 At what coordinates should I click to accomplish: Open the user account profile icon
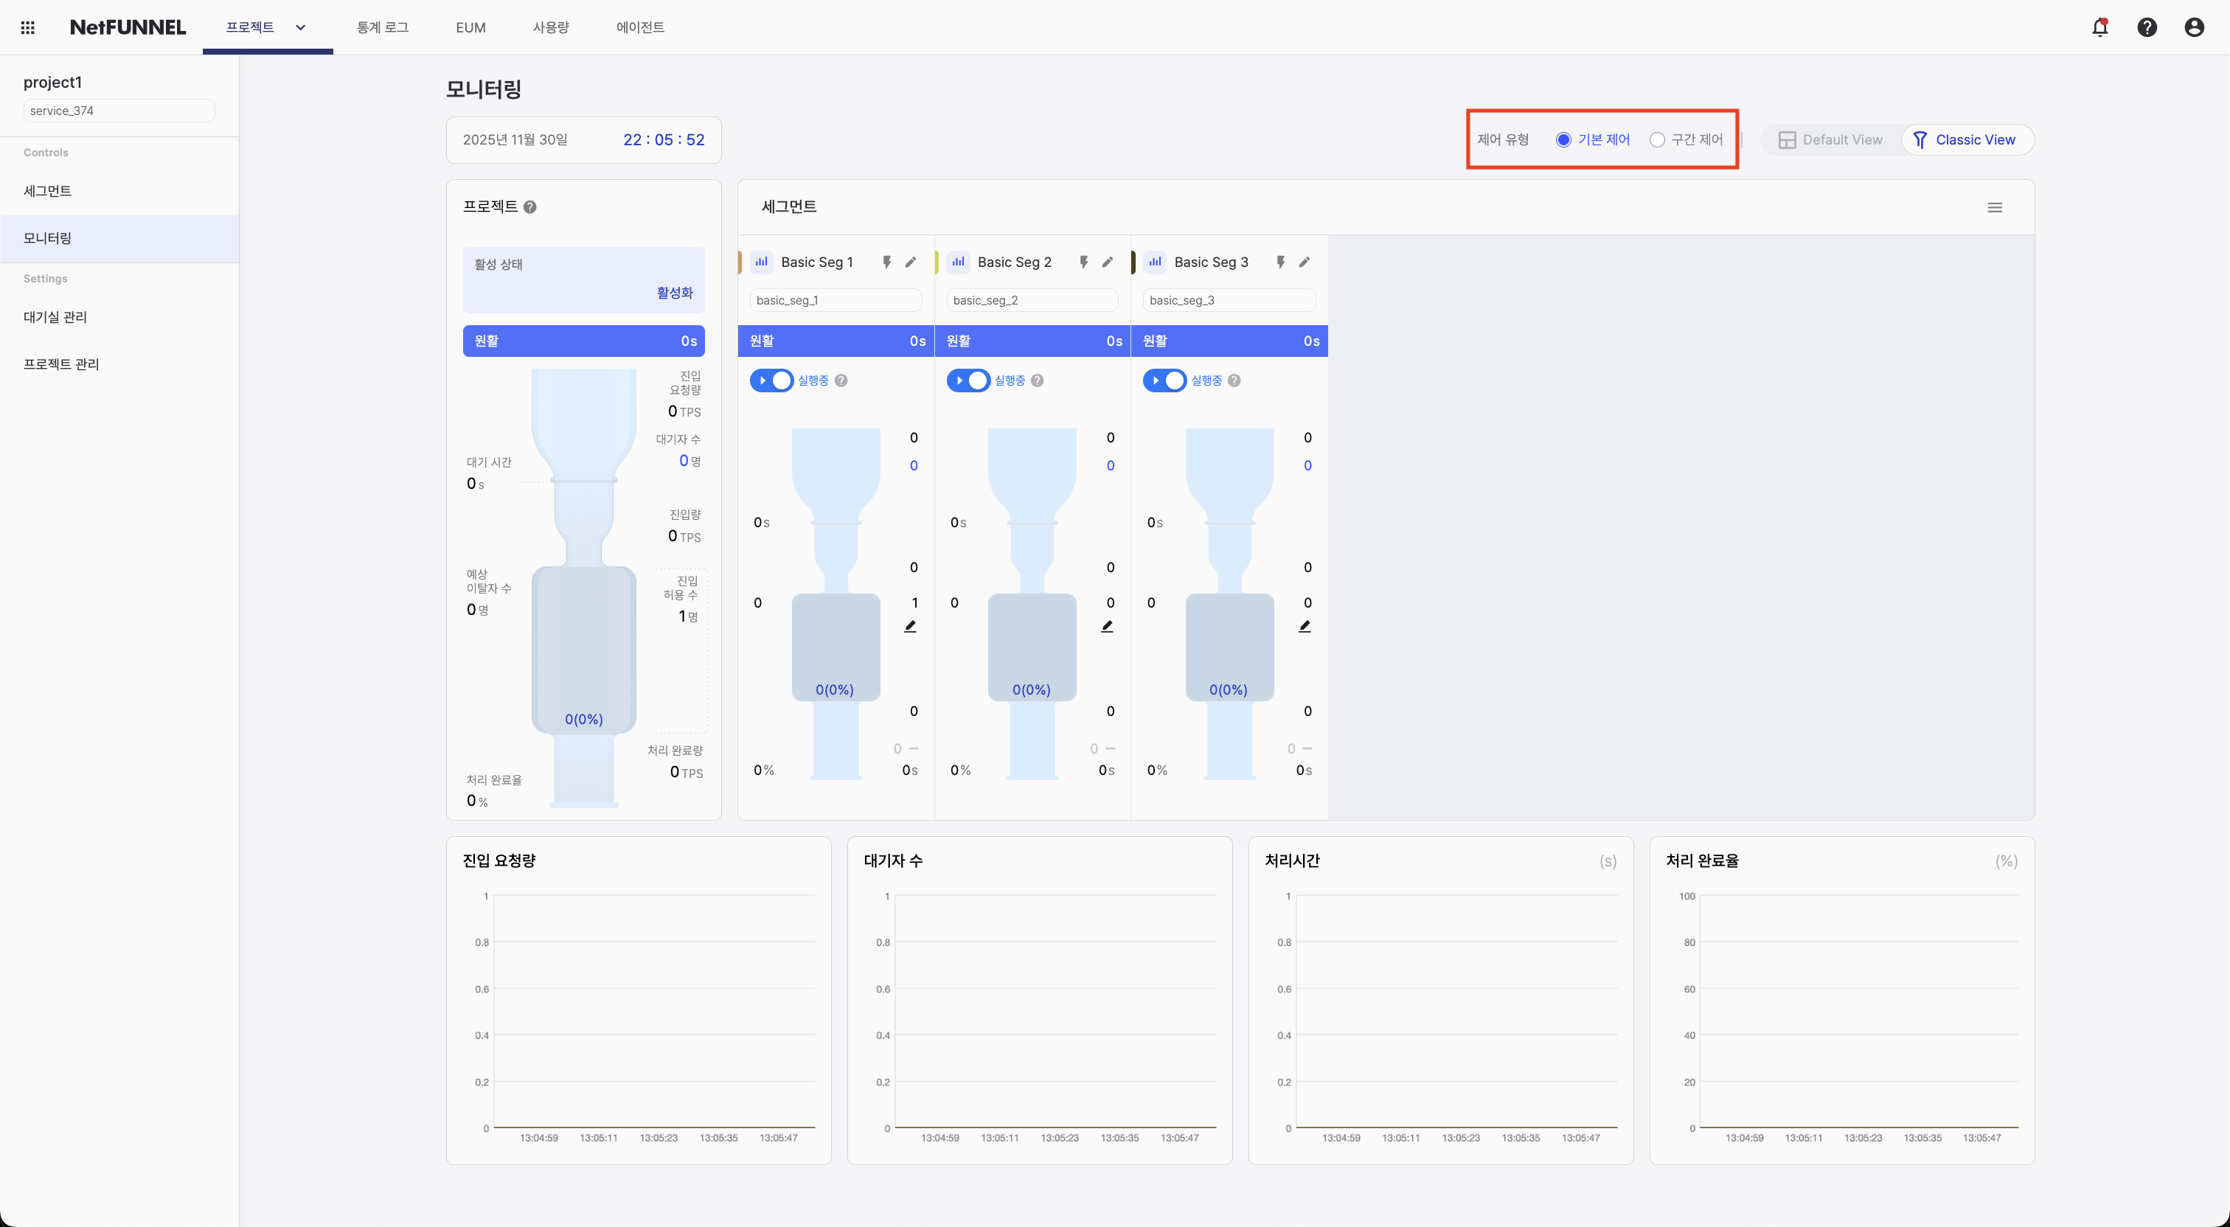(2195, 27)
